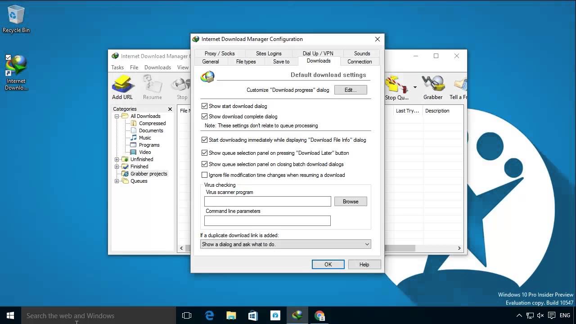Switch to the Sounds tab
This screenshot has width=576, height=324.
pos(362,54)
